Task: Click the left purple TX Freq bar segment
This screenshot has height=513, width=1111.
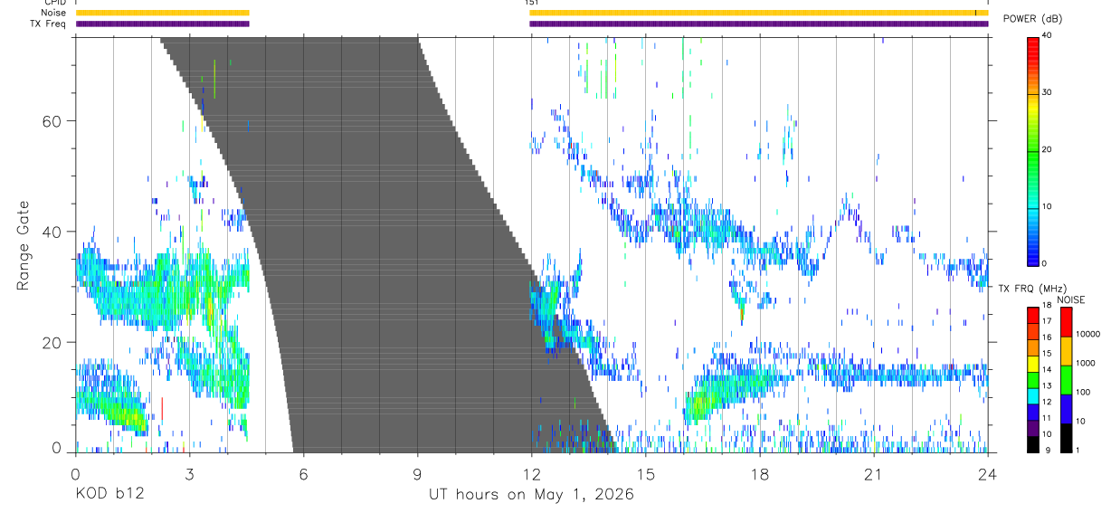Action: click(162, 24)
